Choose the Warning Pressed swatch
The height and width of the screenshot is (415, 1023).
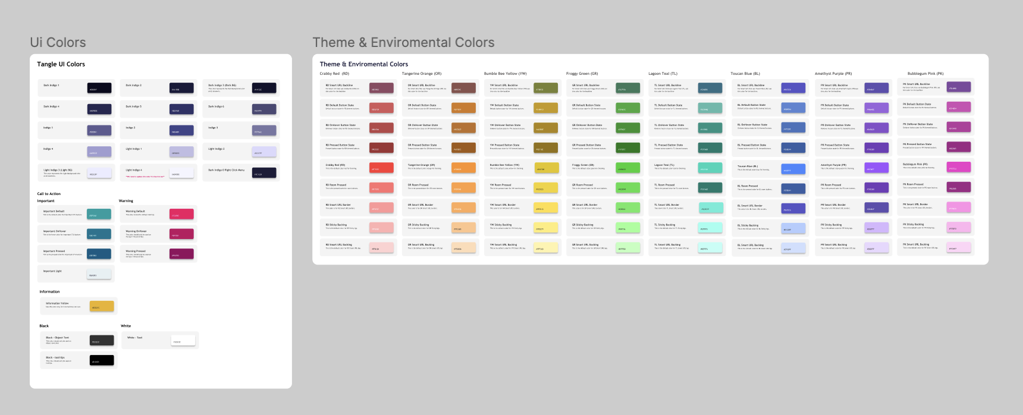(181, 254)
